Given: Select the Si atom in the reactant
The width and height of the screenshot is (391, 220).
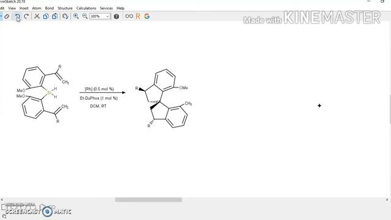Looking at the screenshot, I should coord(49,92).
